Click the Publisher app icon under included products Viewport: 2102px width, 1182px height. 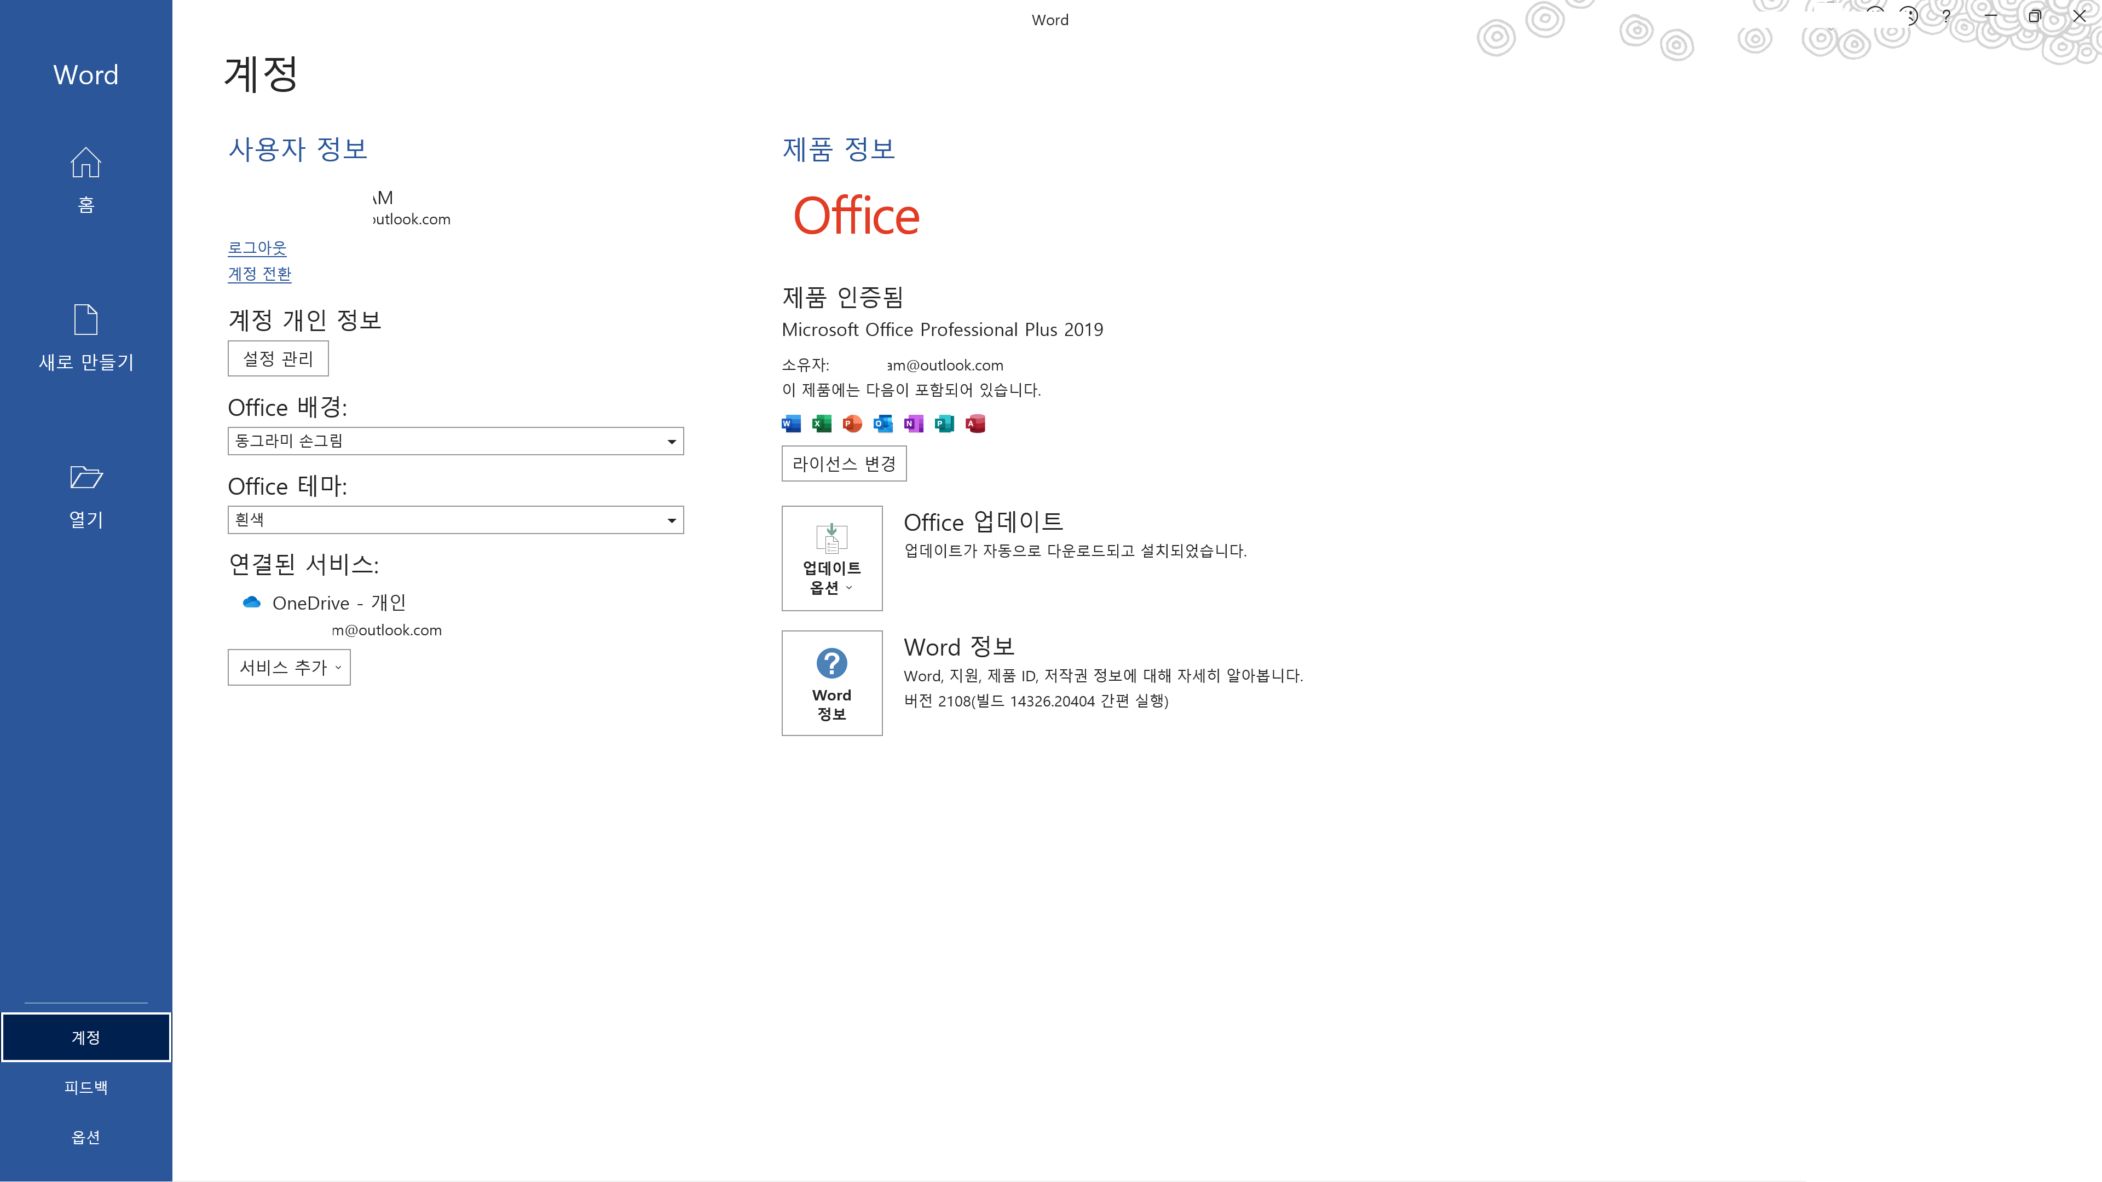944,424
